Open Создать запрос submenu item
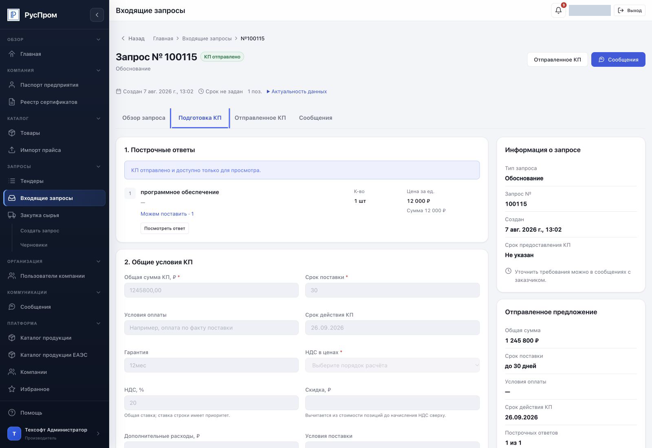The image size is (652, 448). 40,231
